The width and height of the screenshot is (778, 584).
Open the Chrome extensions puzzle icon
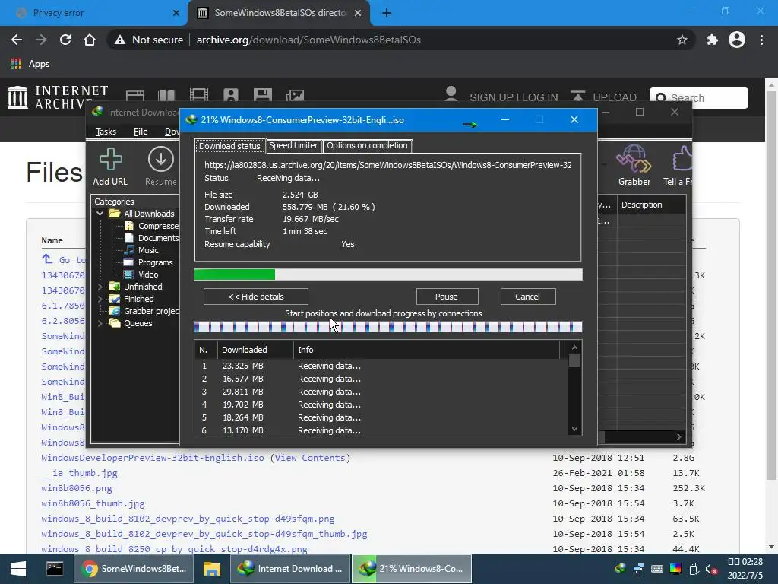(713, 40)
